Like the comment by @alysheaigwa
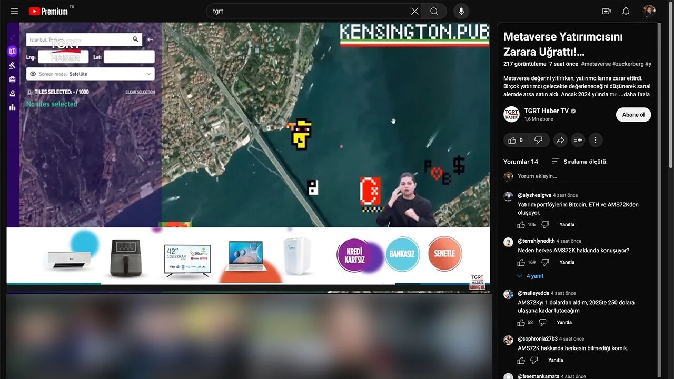This screenshot has height=379, width=674. 521,225
